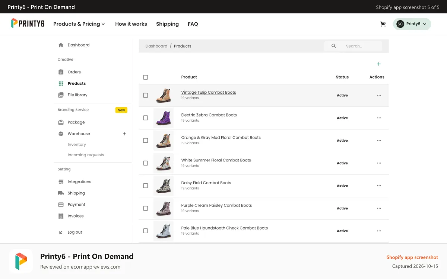
Task: Go to Dashboard breadcrumb link
Action: click(x=156, y=46)
